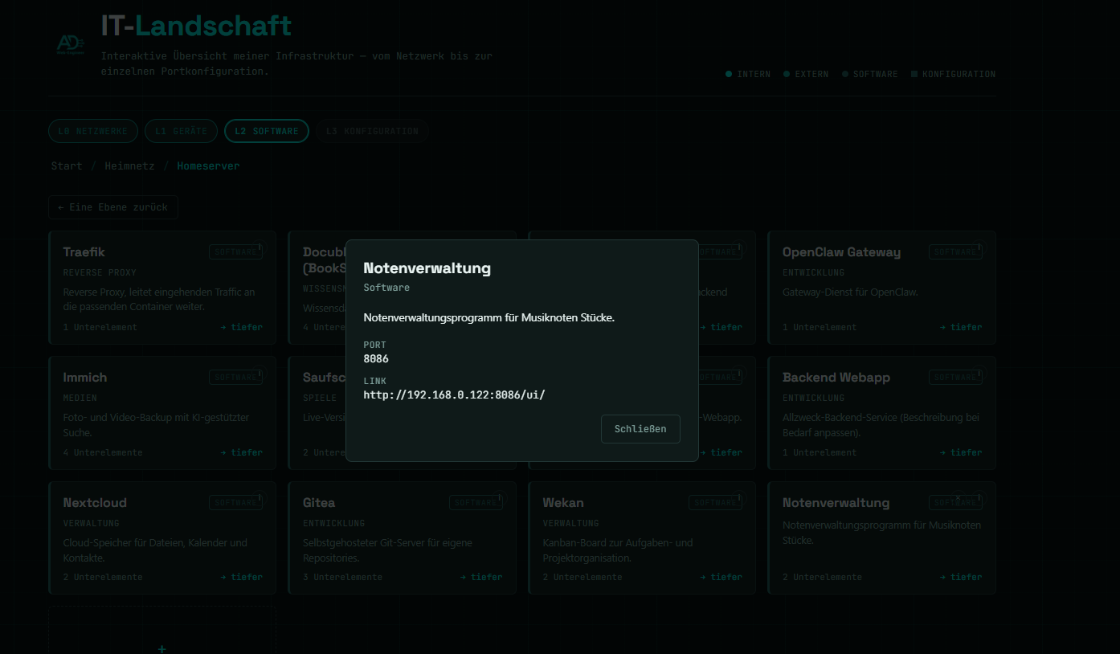Click the Nextcloud card title
1120x654 pixels.
[x=95, y=503]
